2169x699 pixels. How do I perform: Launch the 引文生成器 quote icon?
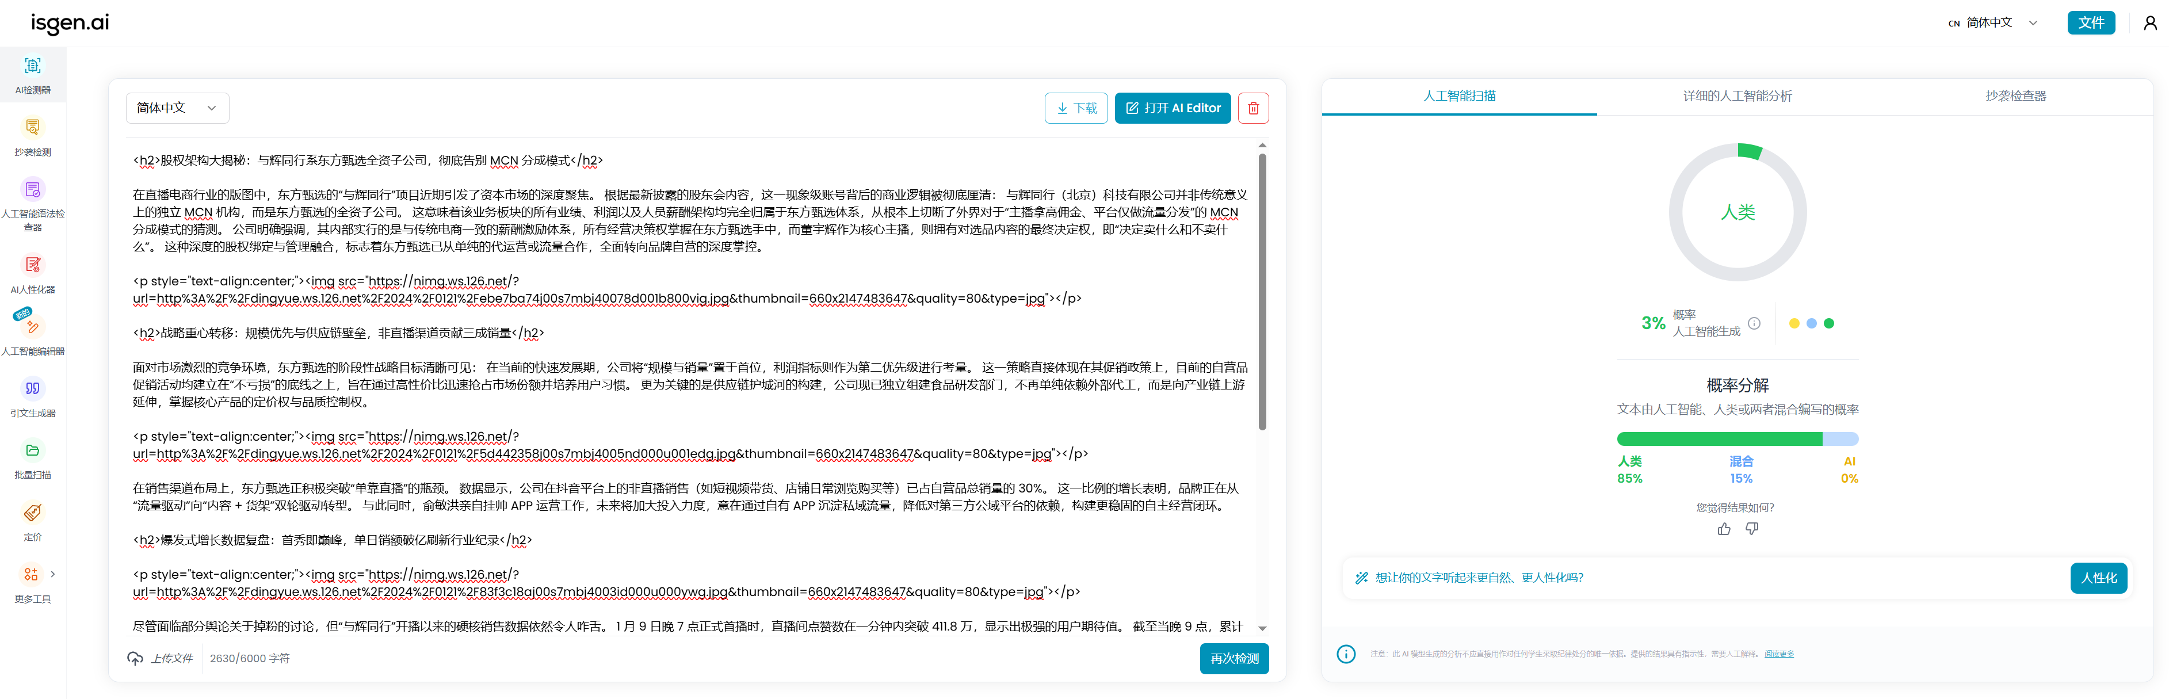point(33,388)
